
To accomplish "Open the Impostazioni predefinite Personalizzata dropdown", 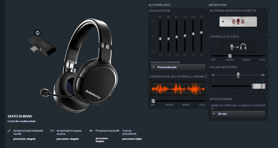I will (178, 67).
